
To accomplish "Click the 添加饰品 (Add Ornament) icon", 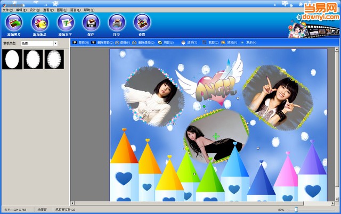I will (40, 23).
